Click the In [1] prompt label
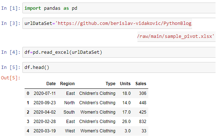 pyautogui.click(x=11, y=8)
